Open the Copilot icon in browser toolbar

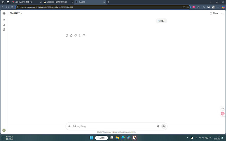coord(223,7)
